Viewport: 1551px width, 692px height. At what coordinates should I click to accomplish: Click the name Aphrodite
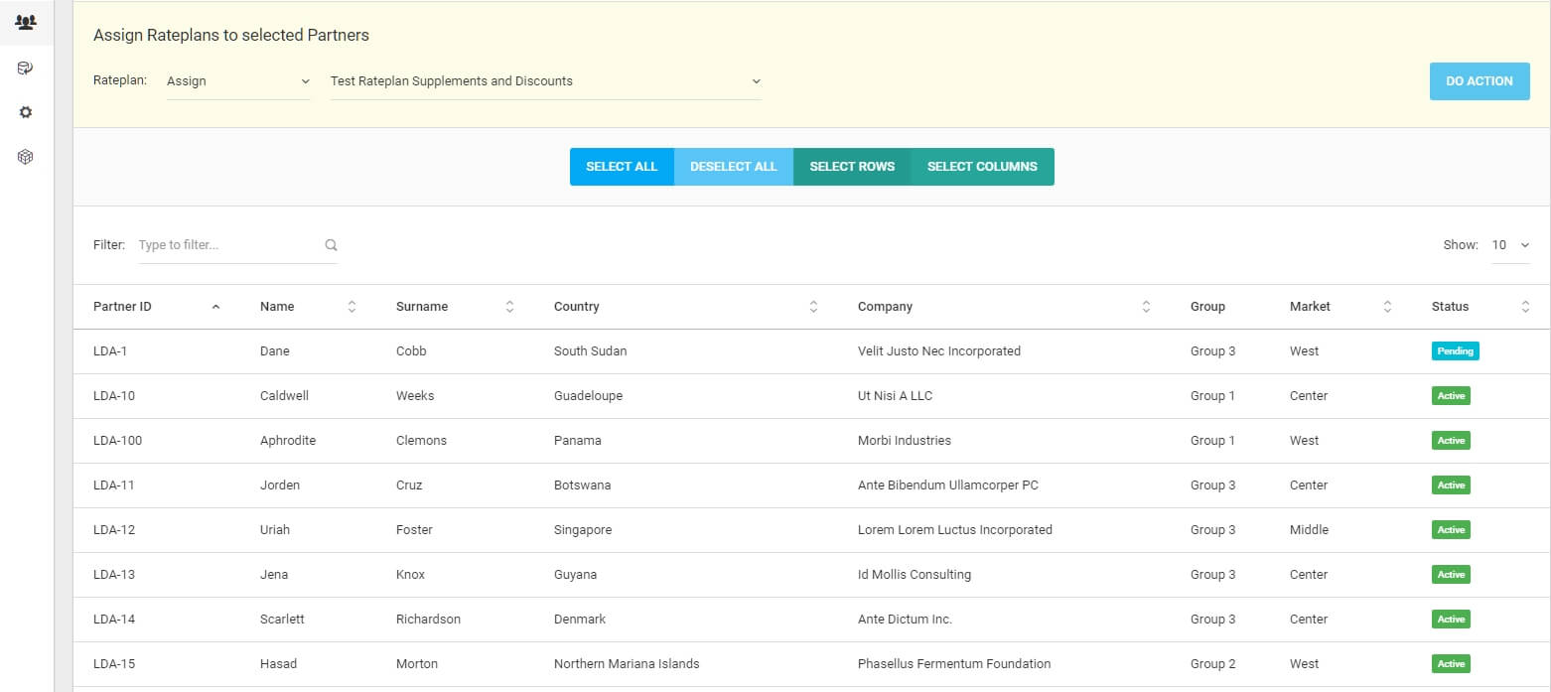click(288, 441)
